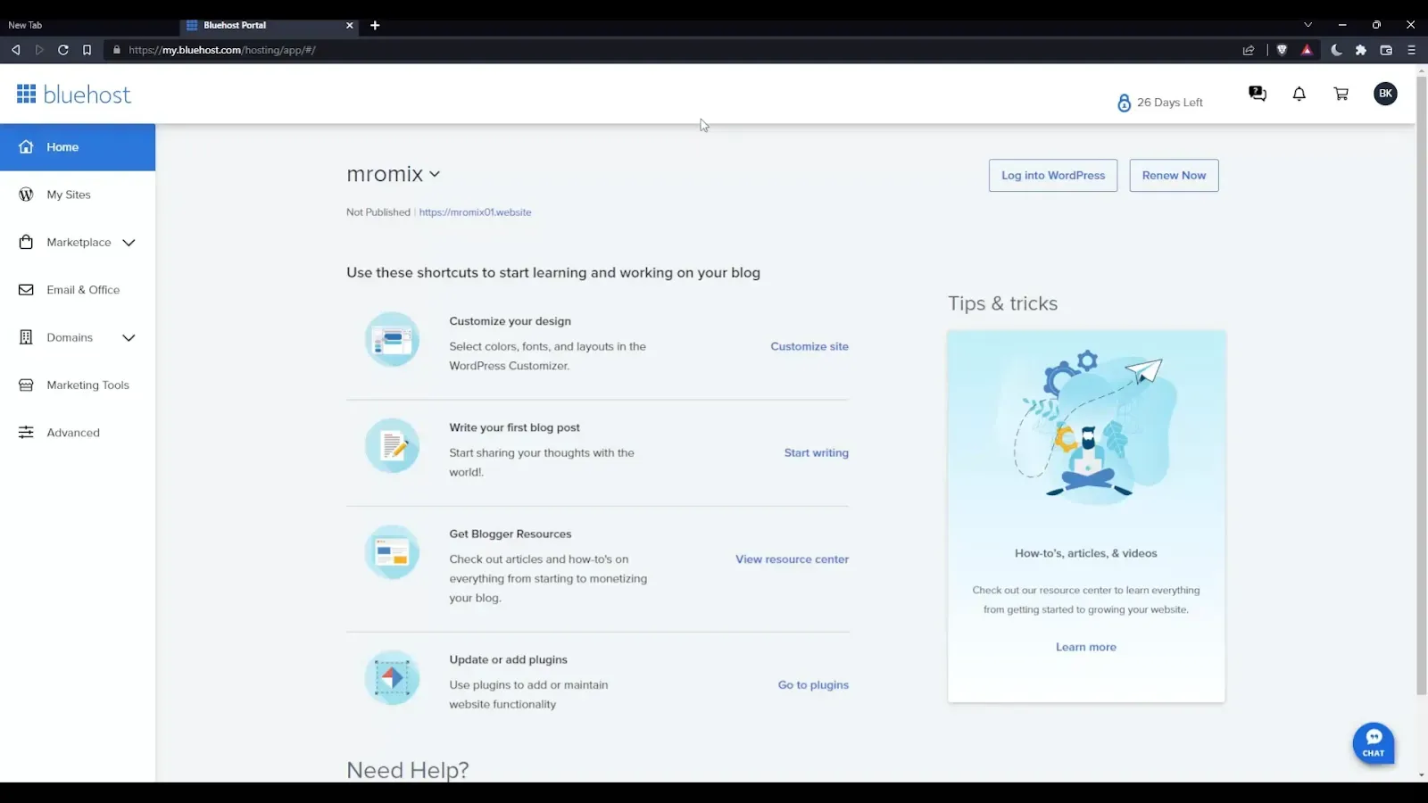Click the browser address bar URL
Image resolution: width=1428 pixels, height=803 pixels.
222,50
